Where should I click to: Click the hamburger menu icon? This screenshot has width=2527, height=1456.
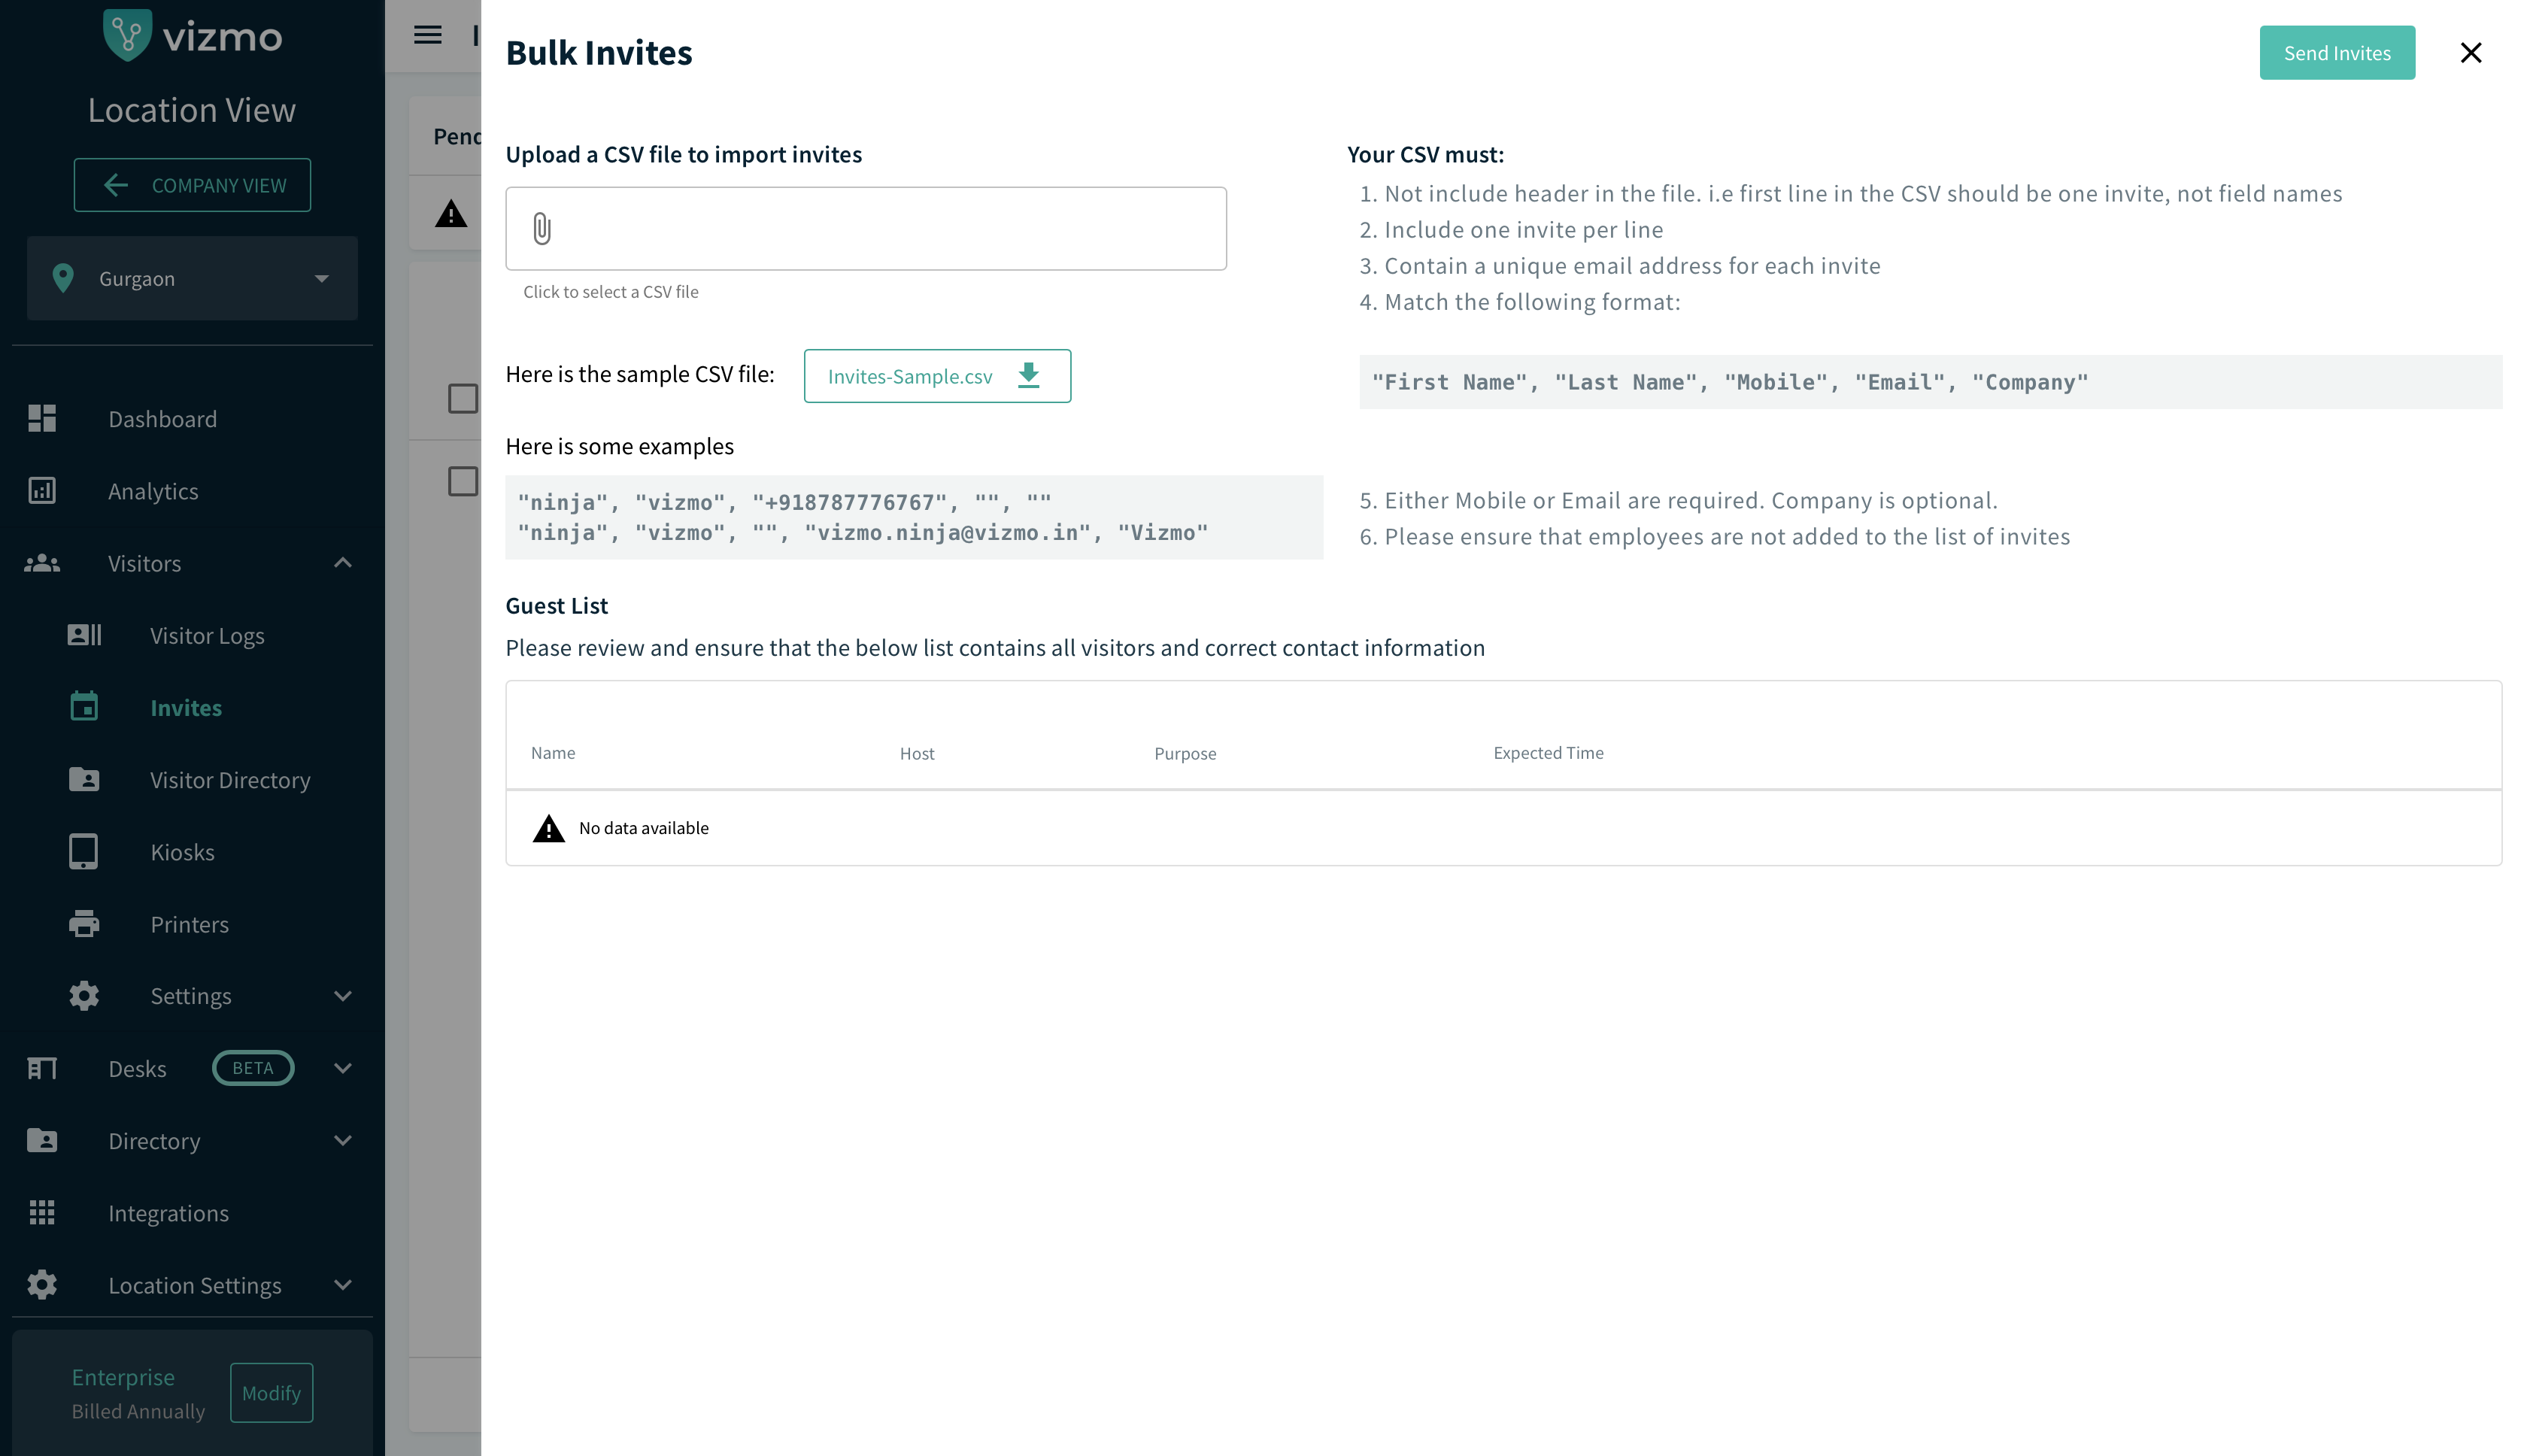point(428,35)
